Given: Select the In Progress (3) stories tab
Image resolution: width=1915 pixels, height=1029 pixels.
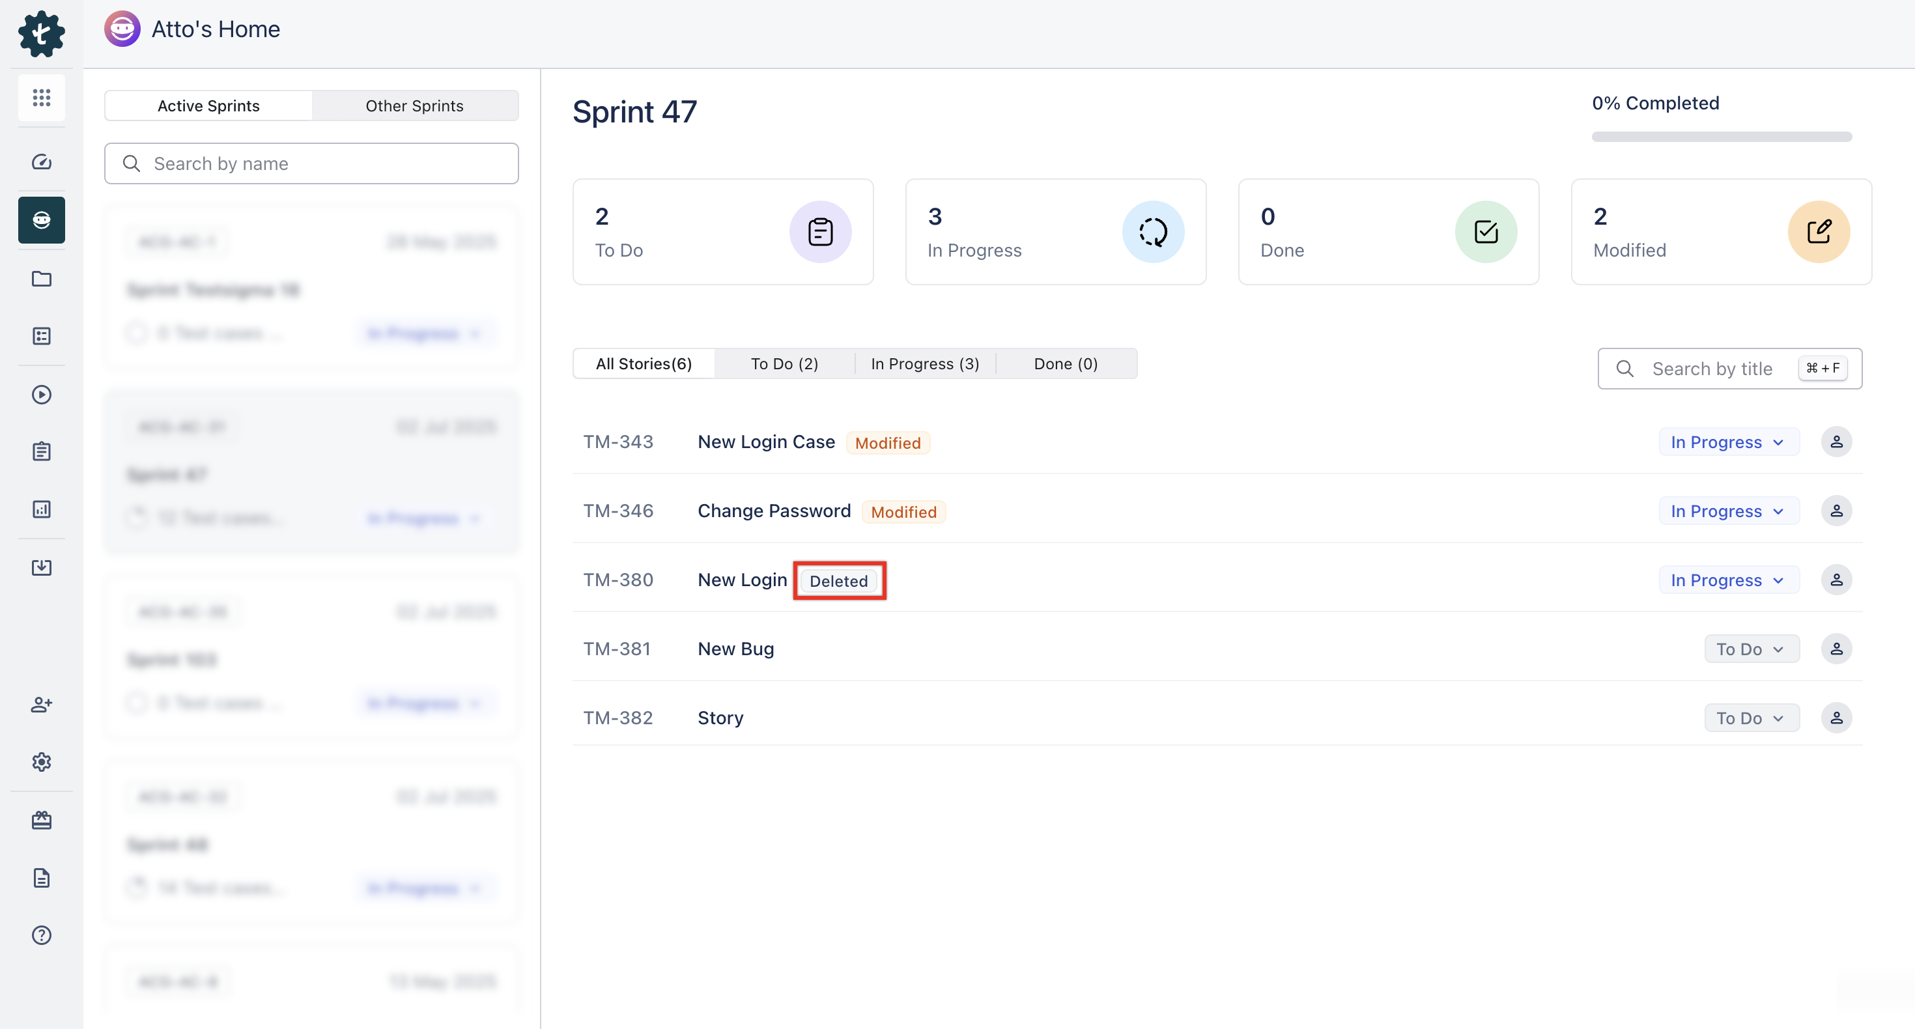Looking at the screenshot, I should coord(925,363).
